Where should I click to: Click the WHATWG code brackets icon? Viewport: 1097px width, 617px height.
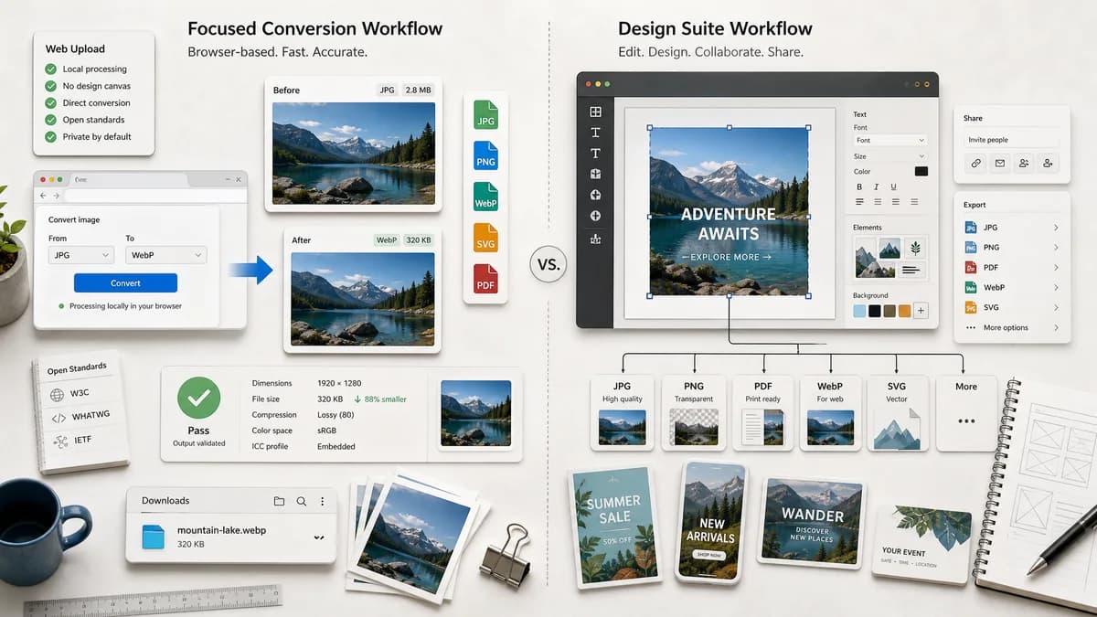click(59, 418)
